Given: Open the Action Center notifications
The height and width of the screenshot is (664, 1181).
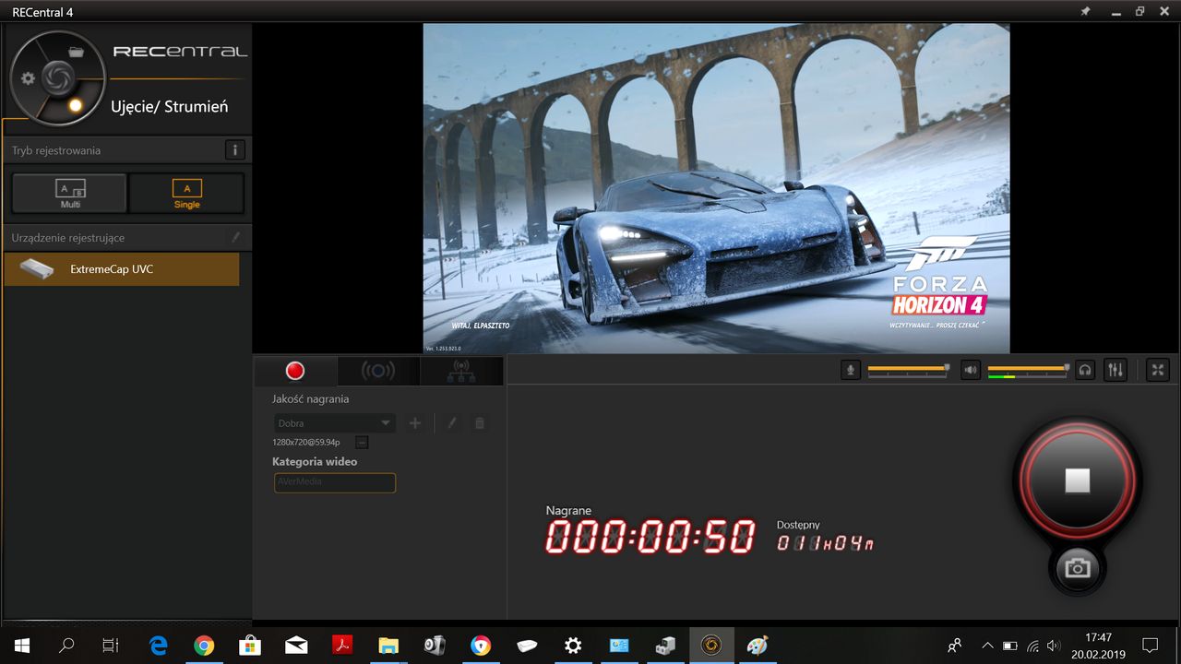Looking at the screenshot, I should coord(1151,646).
